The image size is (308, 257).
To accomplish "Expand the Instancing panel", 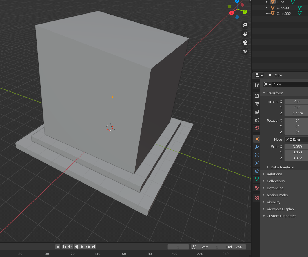I will pyautogui.click(x=264, y=188).
